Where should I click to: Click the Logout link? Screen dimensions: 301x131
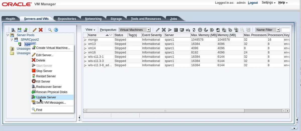[253, 3]
